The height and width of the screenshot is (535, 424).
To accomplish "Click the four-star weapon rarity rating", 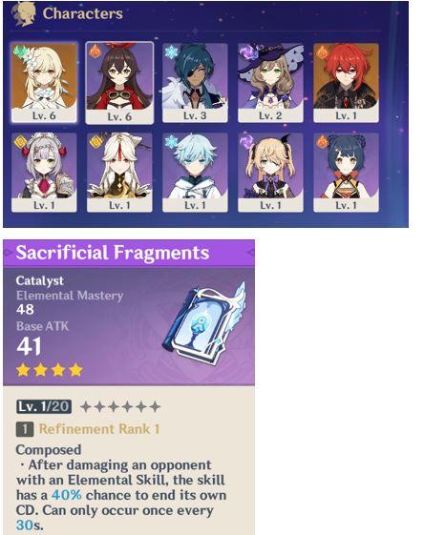I will (x=50, y=370).
